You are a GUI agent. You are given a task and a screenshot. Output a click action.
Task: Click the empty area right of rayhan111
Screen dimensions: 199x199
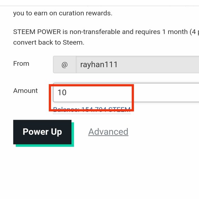pos(159,64)
